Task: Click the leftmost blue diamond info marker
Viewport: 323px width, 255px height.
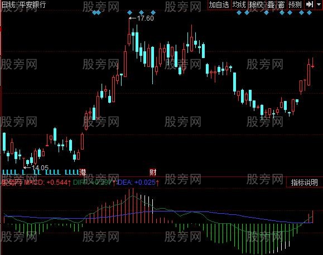Action: pyautogui.click(x=94, y=13)
